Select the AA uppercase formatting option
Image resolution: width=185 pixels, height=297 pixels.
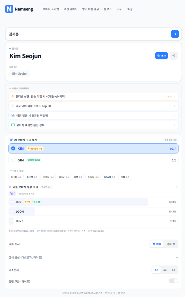pos(173,270)
